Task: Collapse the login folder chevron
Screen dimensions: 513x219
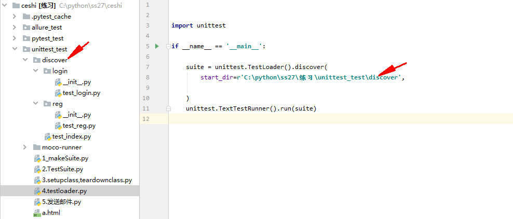Action: [36, 71]
